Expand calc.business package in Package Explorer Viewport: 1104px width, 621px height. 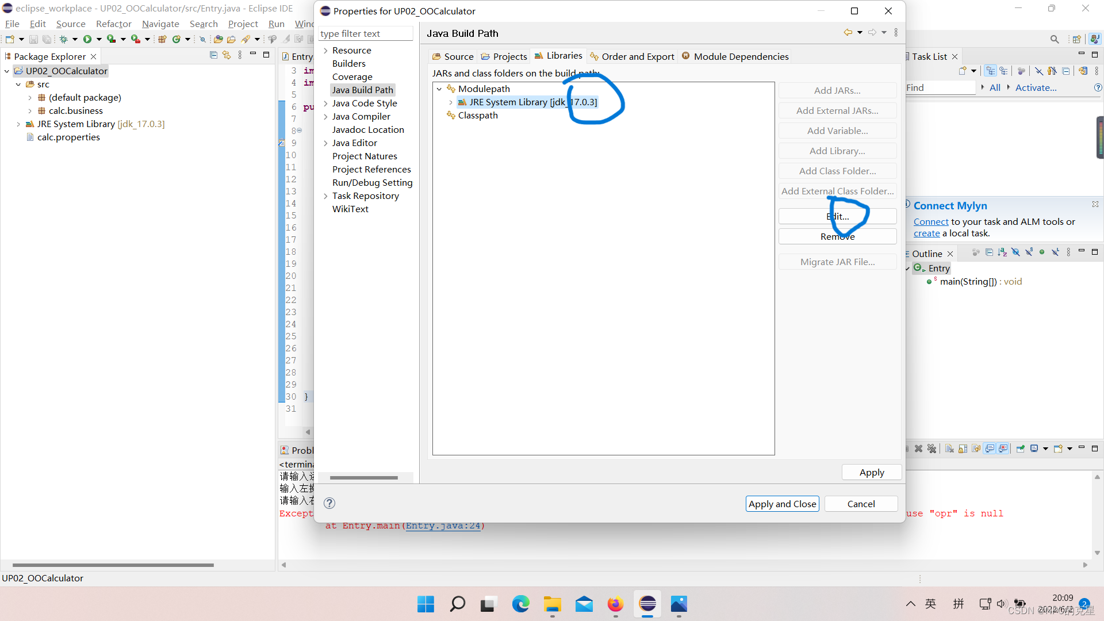tap(30, 111)
